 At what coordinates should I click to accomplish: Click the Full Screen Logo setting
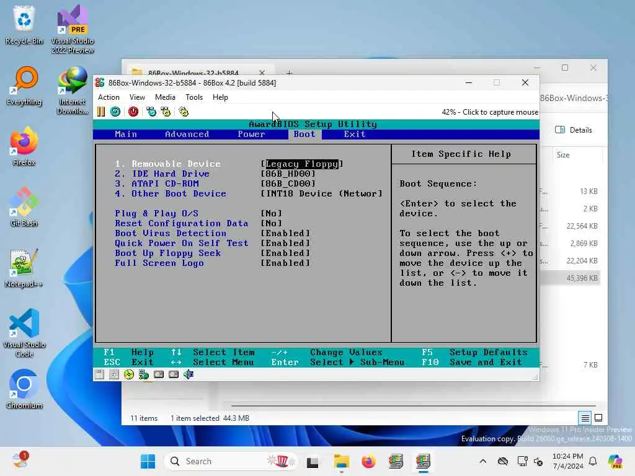coord(159,263)
